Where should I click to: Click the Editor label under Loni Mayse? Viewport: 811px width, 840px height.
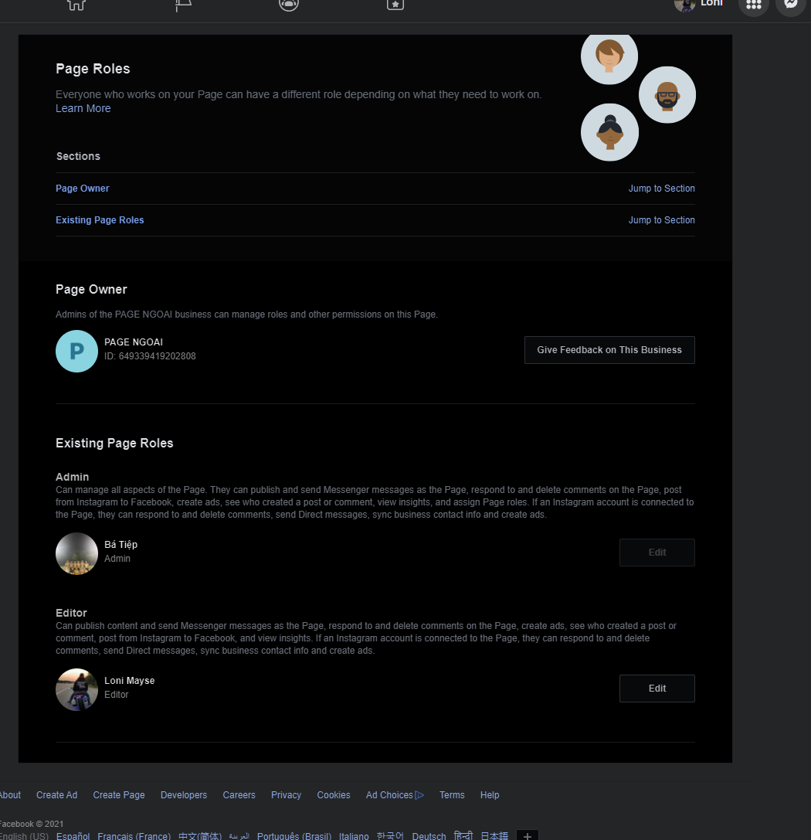(x=116, y=695)
